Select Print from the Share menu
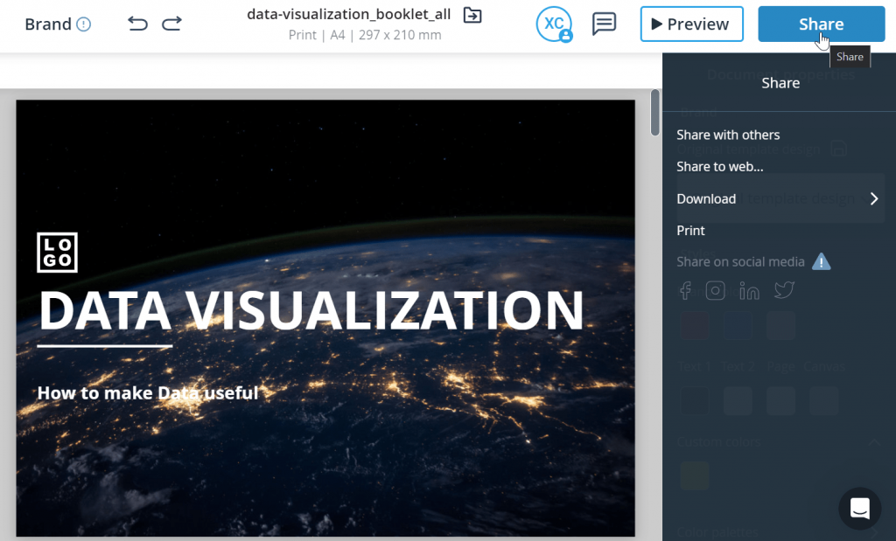The height and width of the screenshot is (541, 896). 690,230
